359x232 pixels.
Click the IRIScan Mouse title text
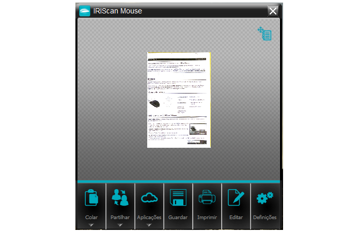coord(118,11)
